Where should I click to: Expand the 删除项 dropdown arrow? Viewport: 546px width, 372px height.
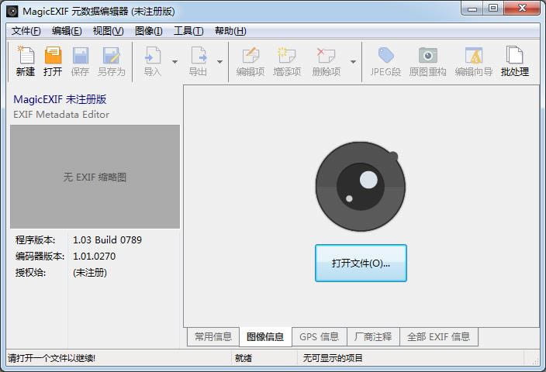point(353,61)
